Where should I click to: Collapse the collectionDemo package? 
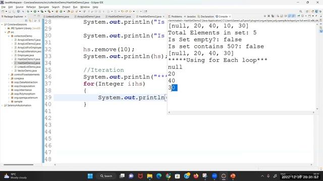[x=9, y=36]
